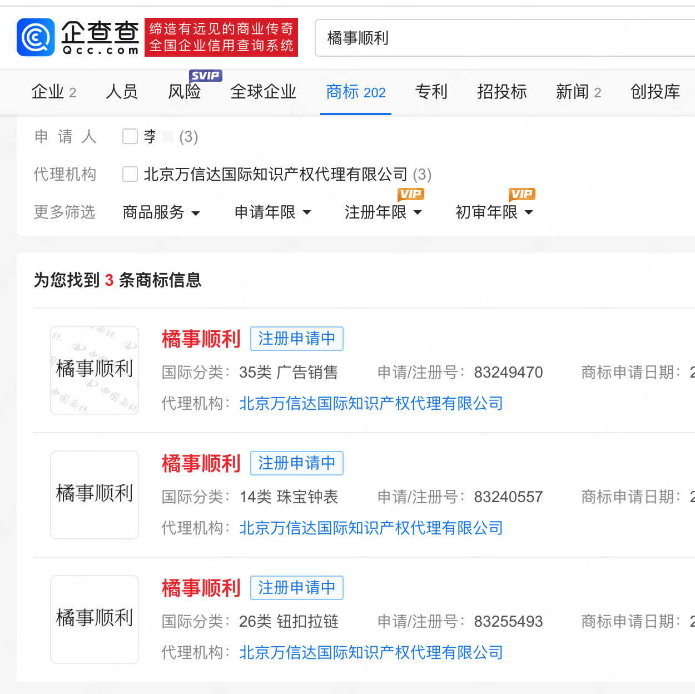This screenshot has width=695, height=694.
Task: Click the SVIP badge above 风险
Action: tap(205, 76)
